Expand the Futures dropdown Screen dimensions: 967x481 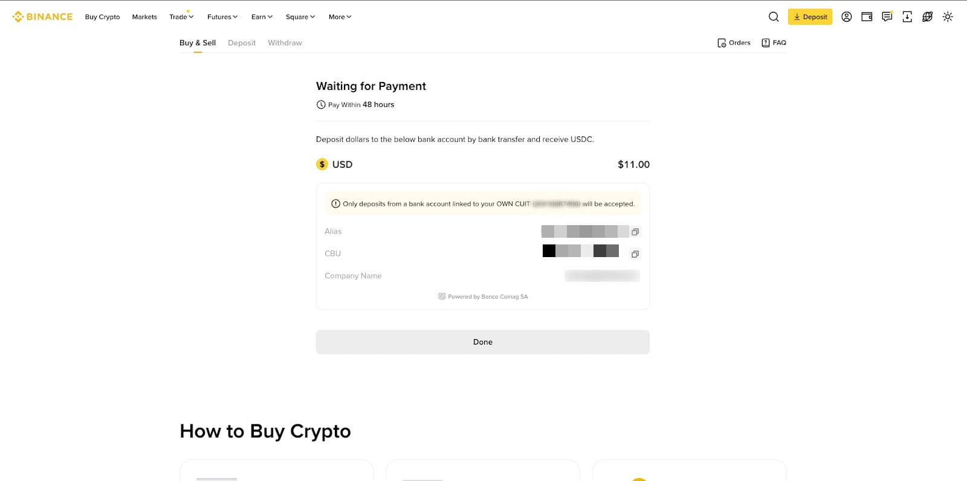click(222, 17)
